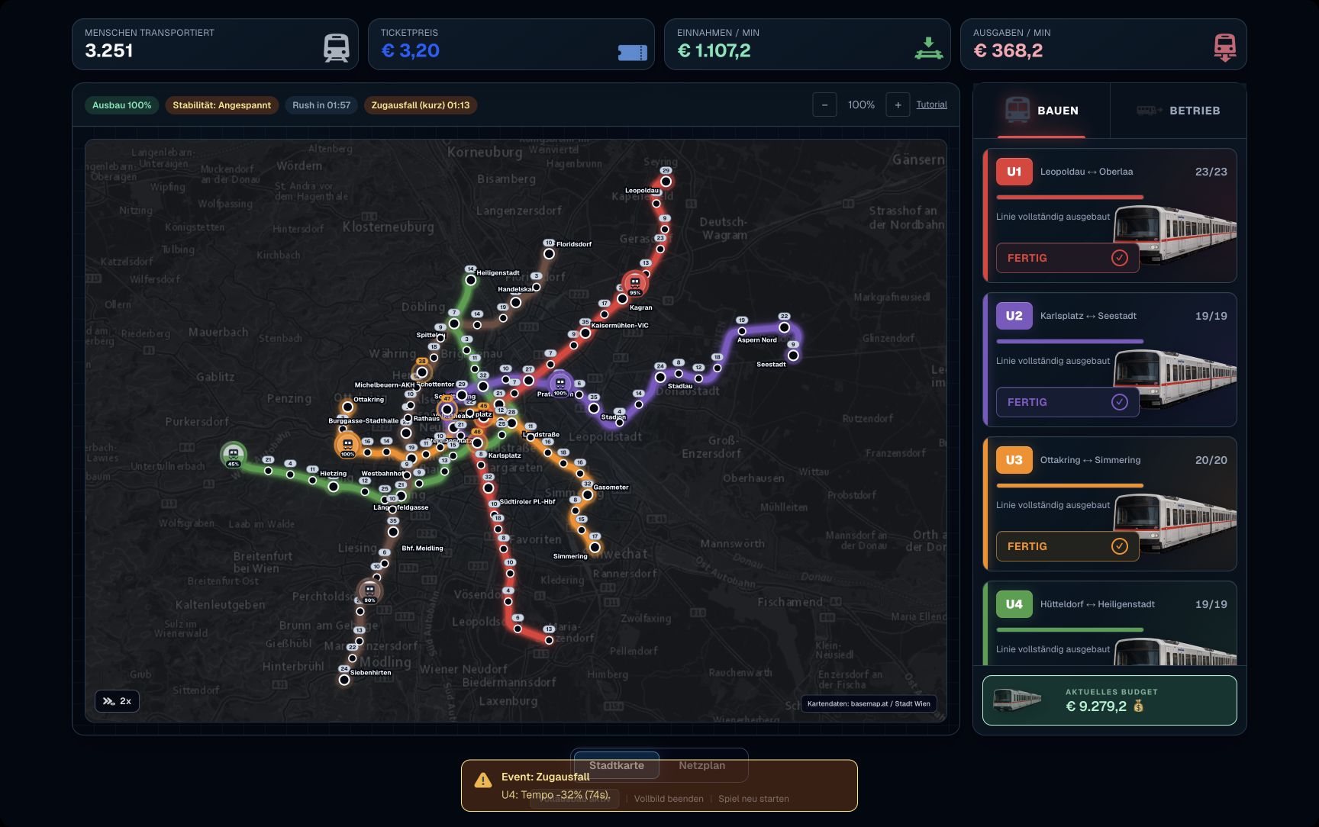Click the ticket price value € 3,20
The width and height of the screenshot is (1319, 827).
410,50
